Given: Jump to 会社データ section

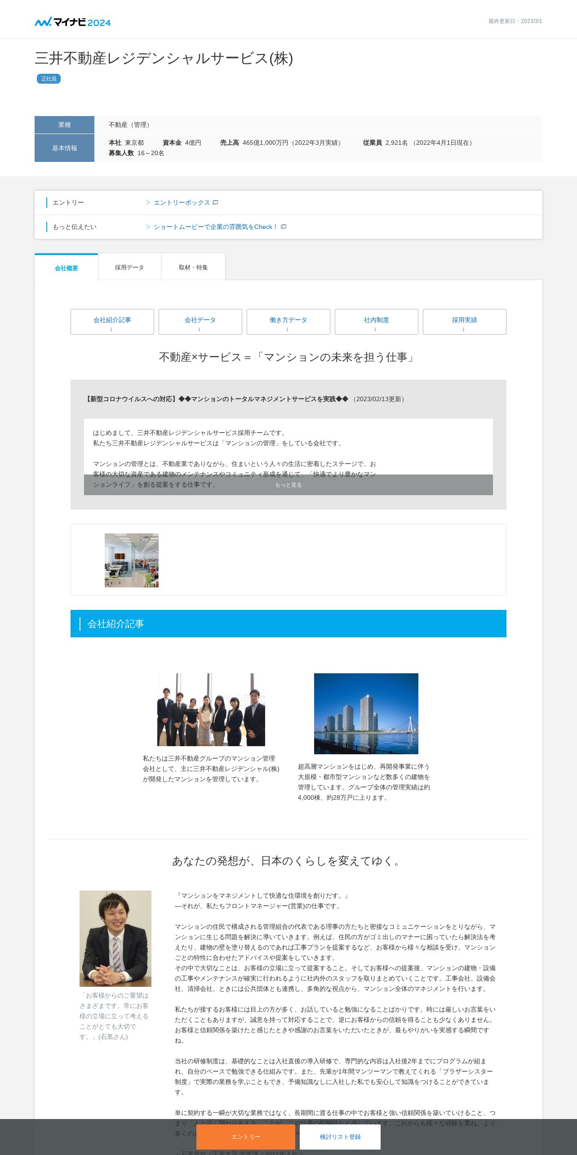Looking at the screenshot, I should coord(200,322).
